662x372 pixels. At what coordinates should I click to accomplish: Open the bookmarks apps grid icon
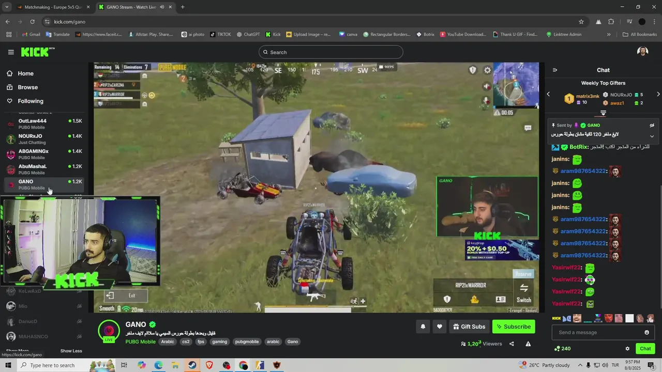pos(9,35)
